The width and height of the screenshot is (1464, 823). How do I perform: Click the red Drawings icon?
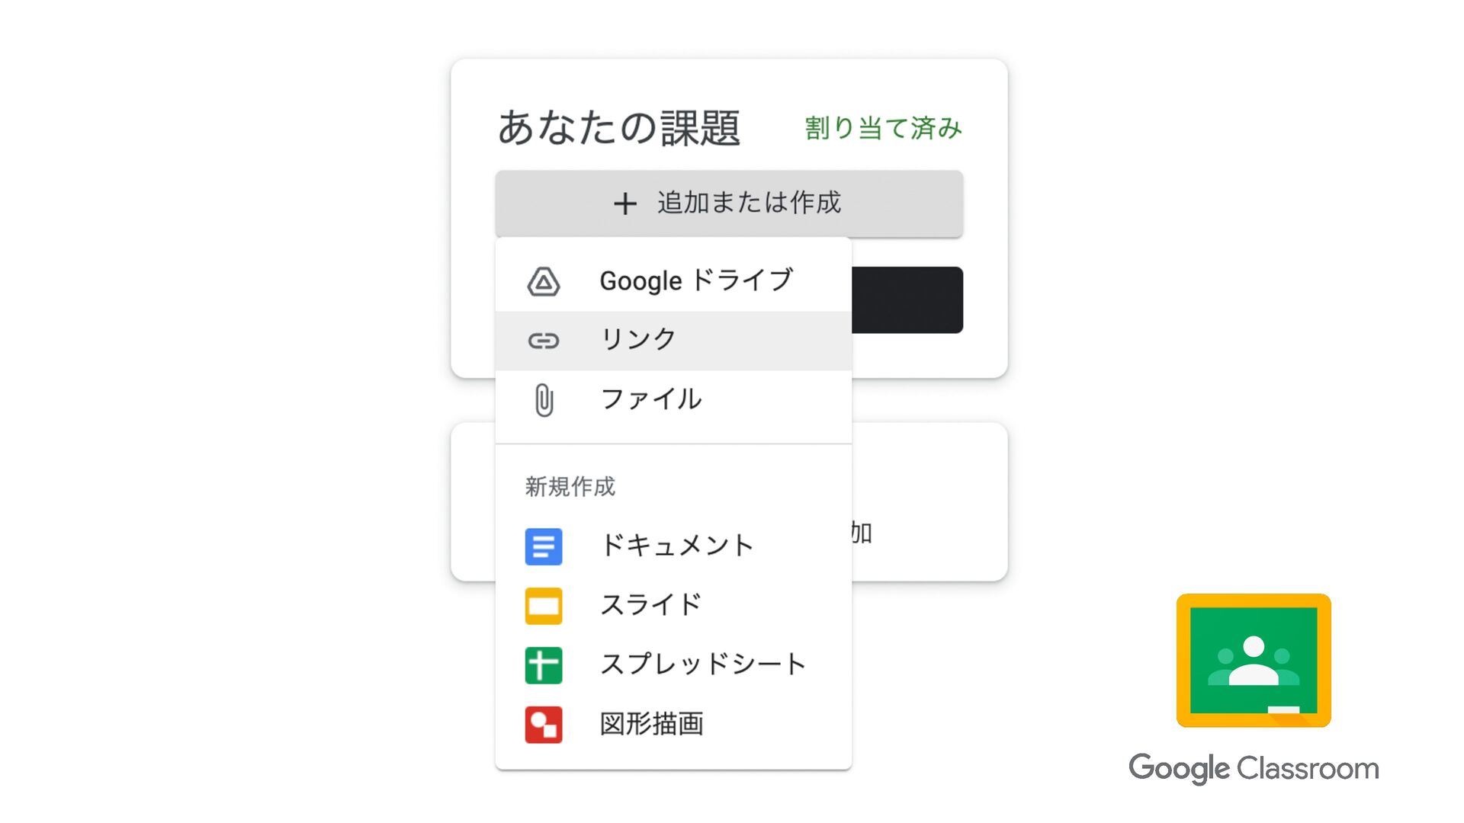coord(544,725)
